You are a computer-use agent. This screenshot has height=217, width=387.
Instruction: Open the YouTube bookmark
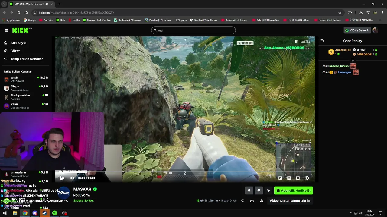tap(46, 20)
